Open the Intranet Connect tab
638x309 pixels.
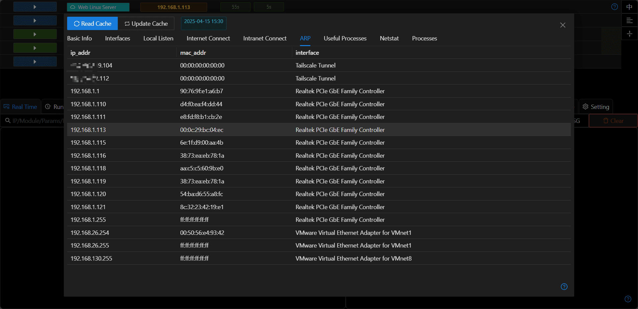pos(265,38)
